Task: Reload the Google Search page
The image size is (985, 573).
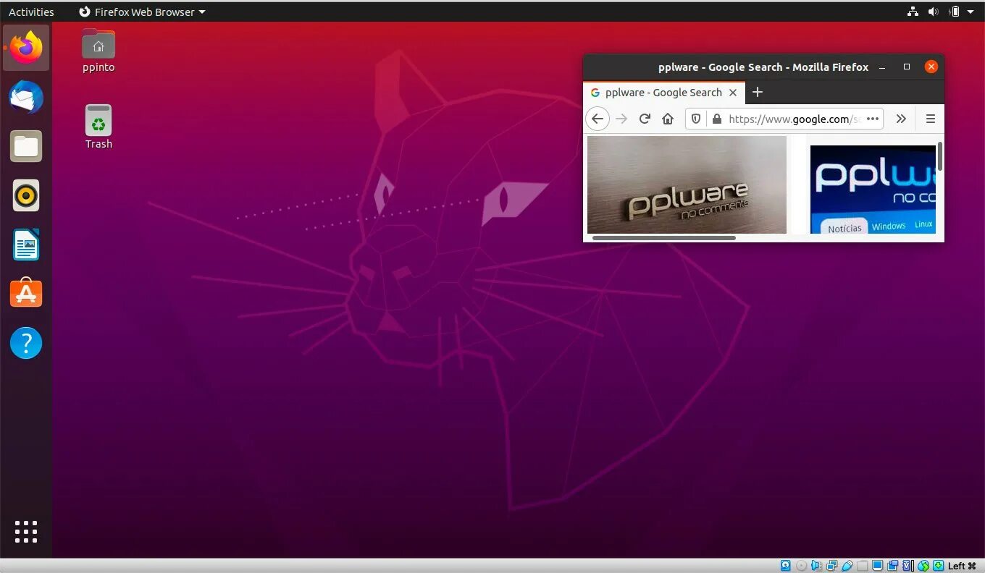Action: point(645,119)
